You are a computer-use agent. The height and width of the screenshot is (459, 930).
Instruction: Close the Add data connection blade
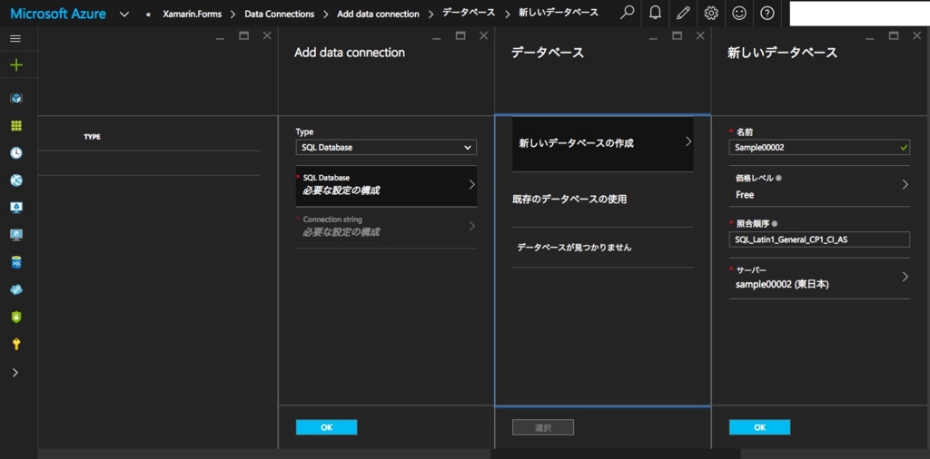483,36
